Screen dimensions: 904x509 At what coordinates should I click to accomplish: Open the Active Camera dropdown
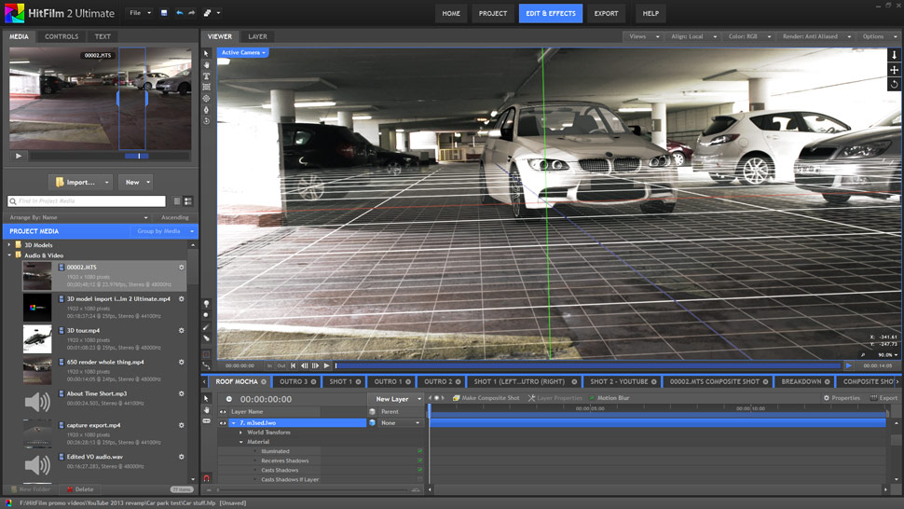click(244, 53)
